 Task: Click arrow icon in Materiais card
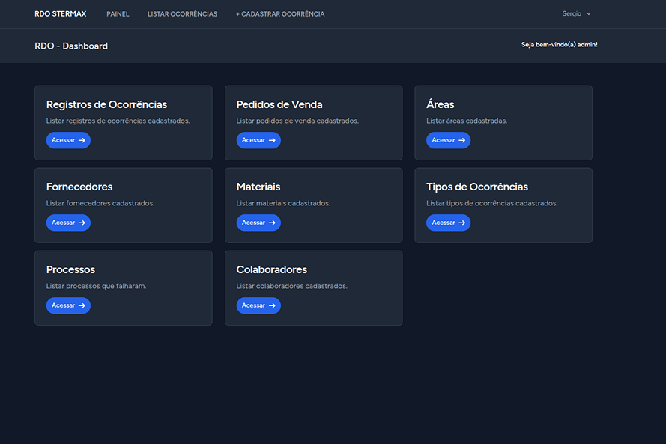(x=273, y=223)
